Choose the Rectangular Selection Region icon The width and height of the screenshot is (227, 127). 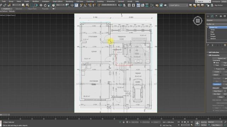click(32, 5)
